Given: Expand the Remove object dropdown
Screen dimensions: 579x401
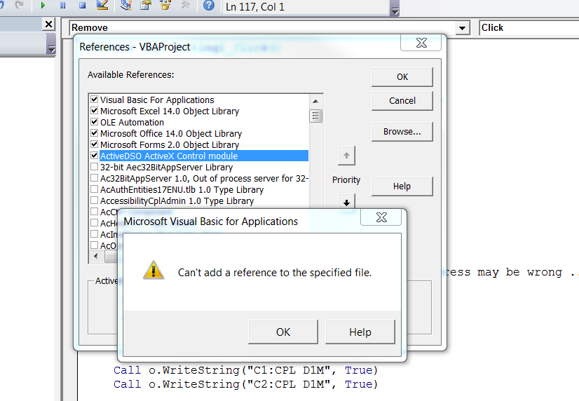Looking at the screenshot, I should pyautogui.click(x=462, y=28).
